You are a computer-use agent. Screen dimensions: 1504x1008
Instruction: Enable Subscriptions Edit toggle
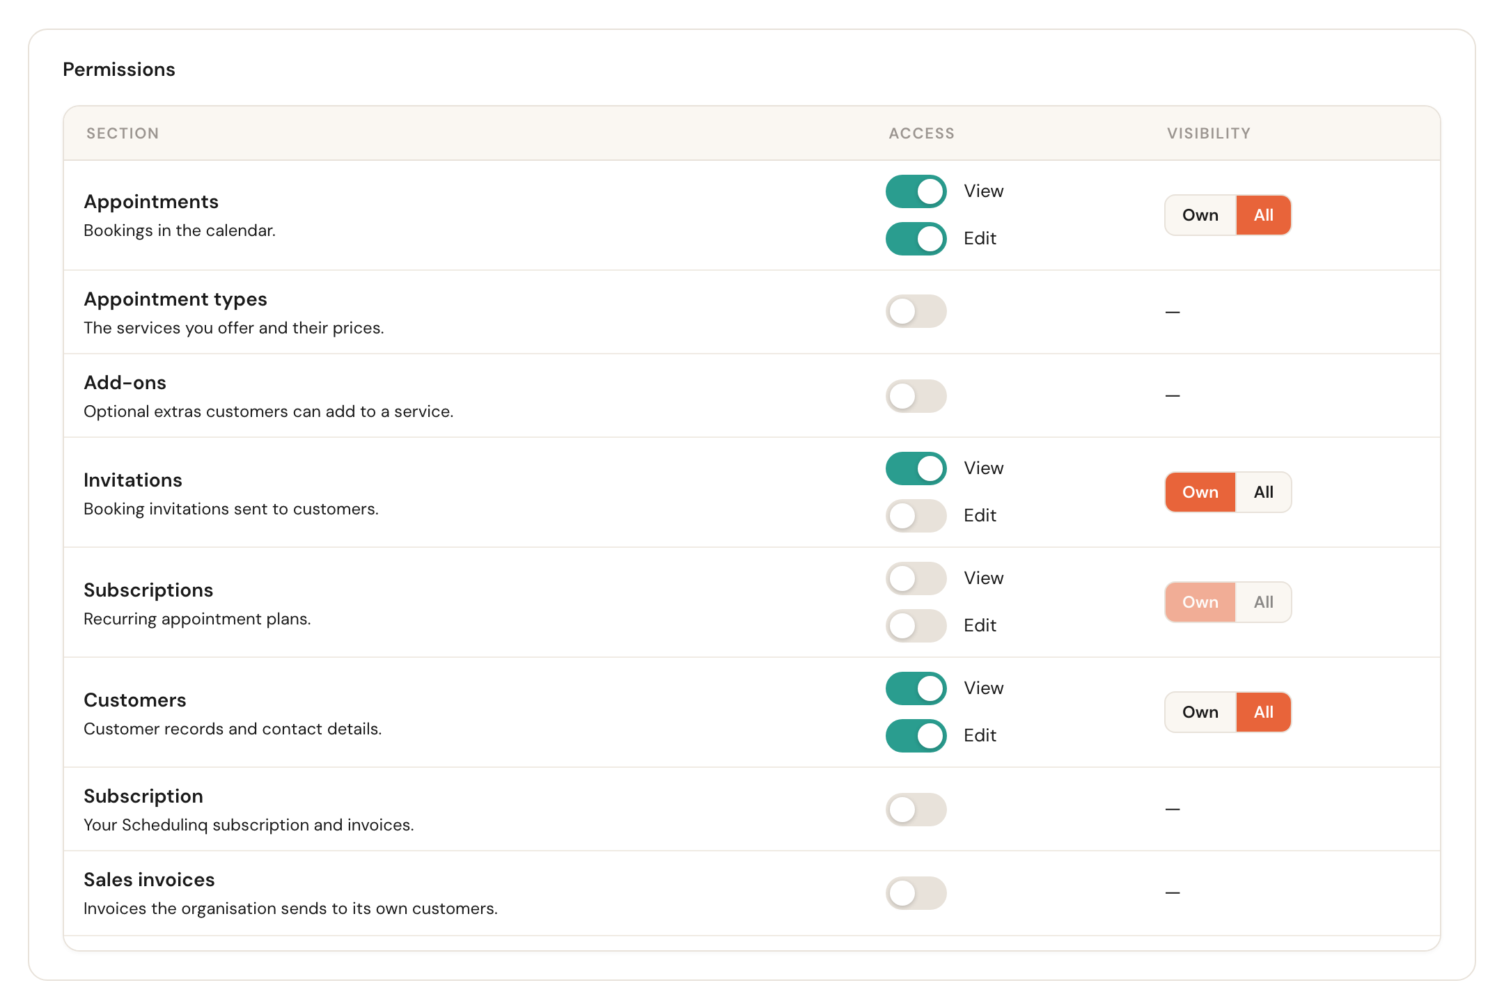click(x=916, y=626)
